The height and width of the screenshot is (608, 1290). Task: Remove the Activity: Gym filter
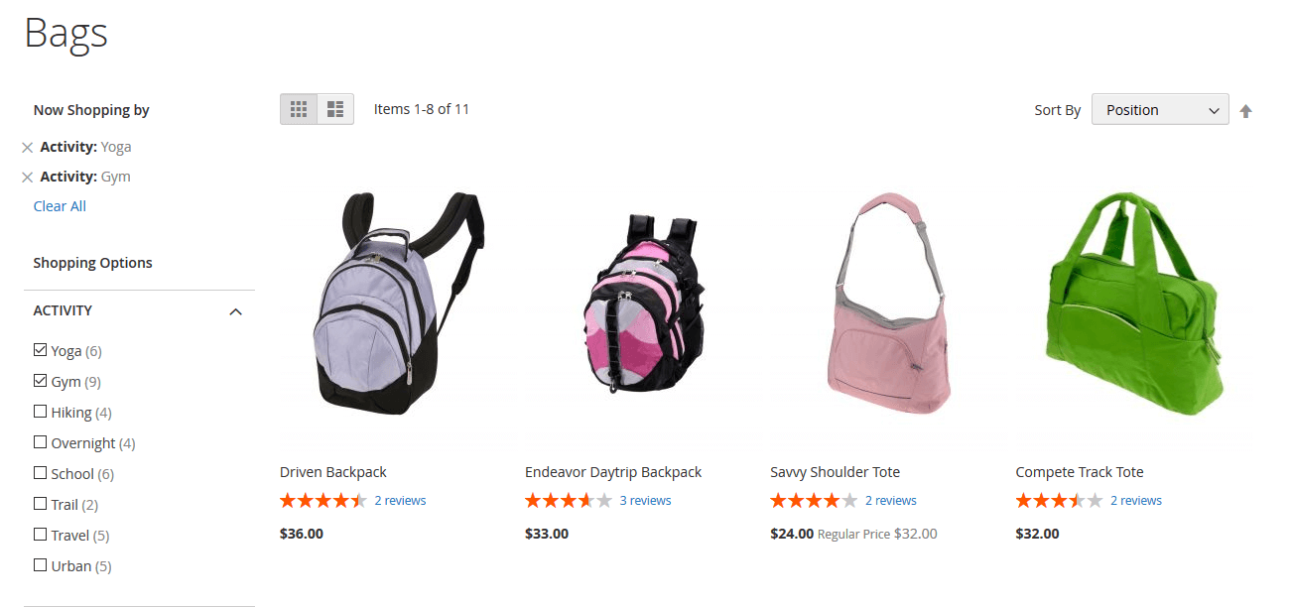(x=28, y=178)
